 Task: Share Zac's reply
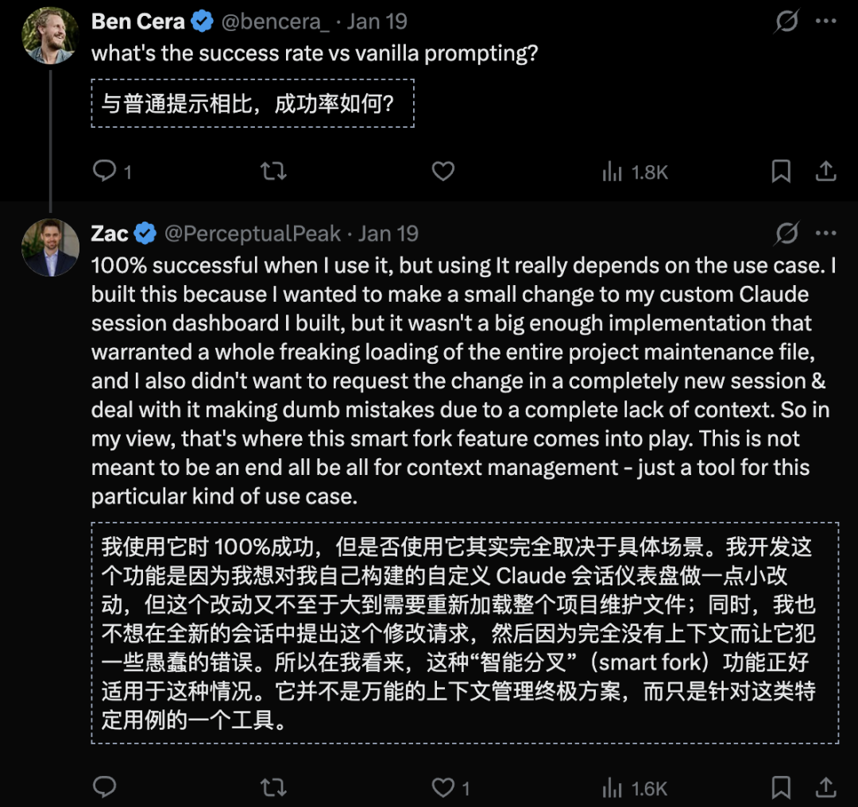(825, 787)
